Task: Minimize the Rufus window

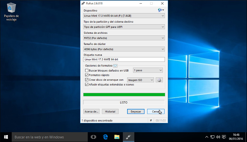Action: [141, 3]
